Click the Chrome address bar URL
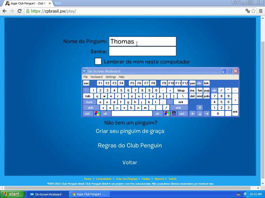 53,11
